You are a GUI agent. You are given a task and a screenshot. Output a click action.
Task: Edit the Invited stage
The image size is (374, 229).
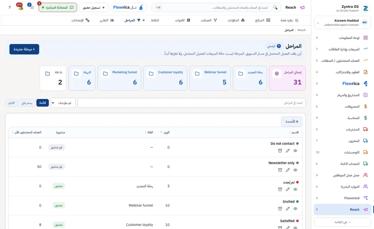(x=288, y=208)
